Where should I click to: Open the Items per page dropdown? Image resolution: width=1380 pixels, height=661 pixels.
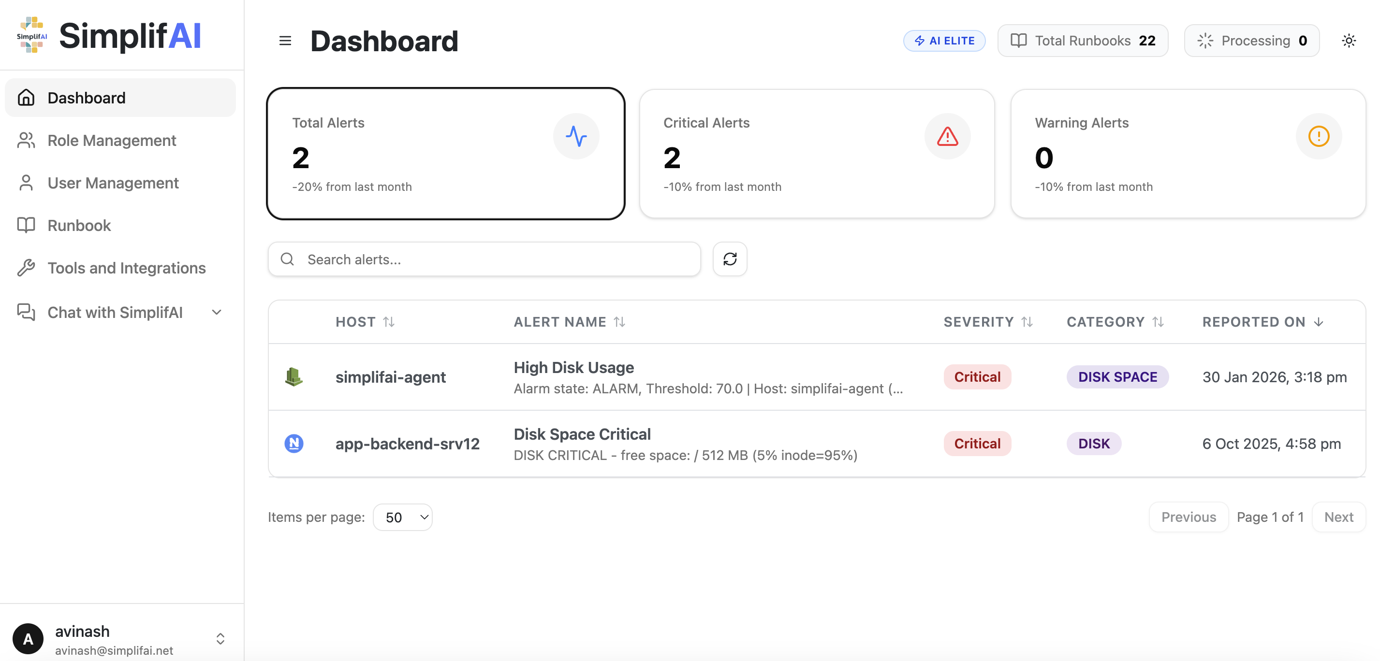[403, 517]
